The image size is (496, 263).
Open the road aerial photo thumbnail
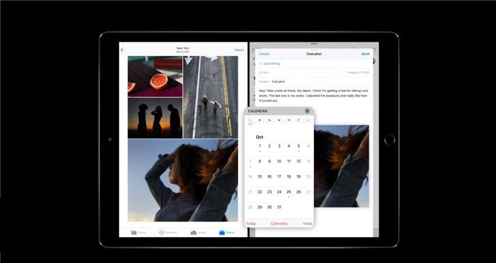click(x=211, y=97)
